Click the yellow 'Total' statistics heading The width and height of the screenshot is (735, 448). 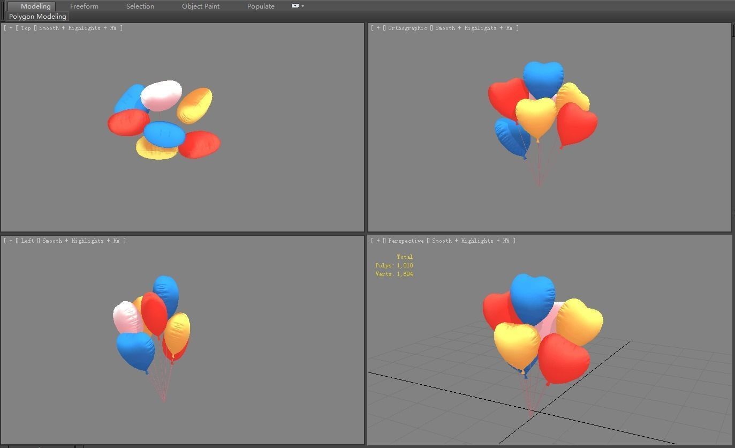405,257
